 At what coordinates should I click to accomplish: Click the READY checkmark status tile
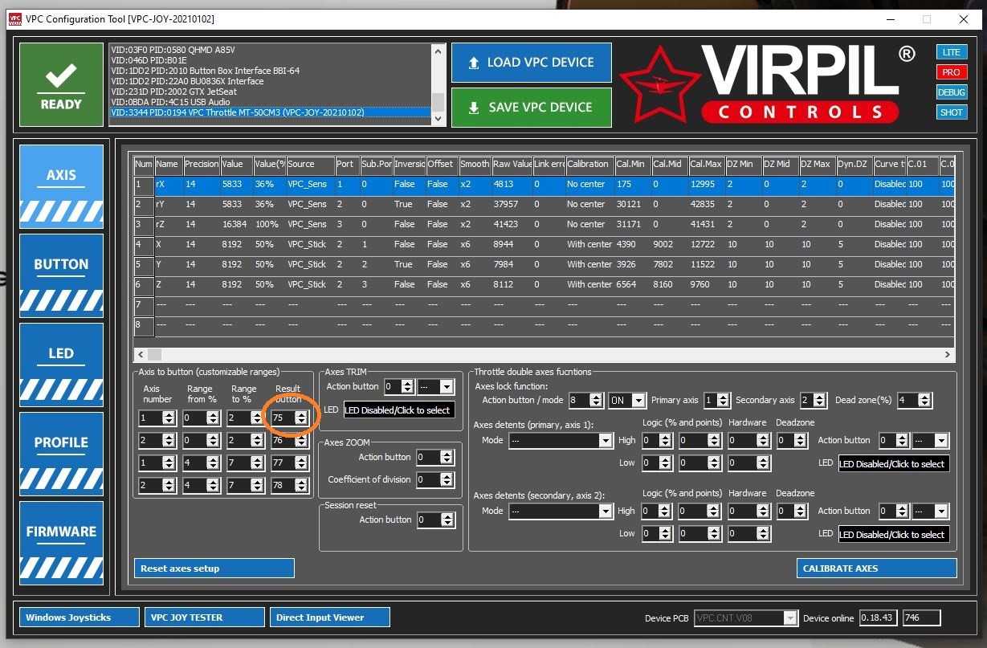[62, 84]
